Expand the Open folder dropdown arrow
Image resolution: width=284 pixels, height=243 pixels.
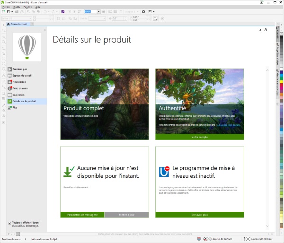click(12, 11)
